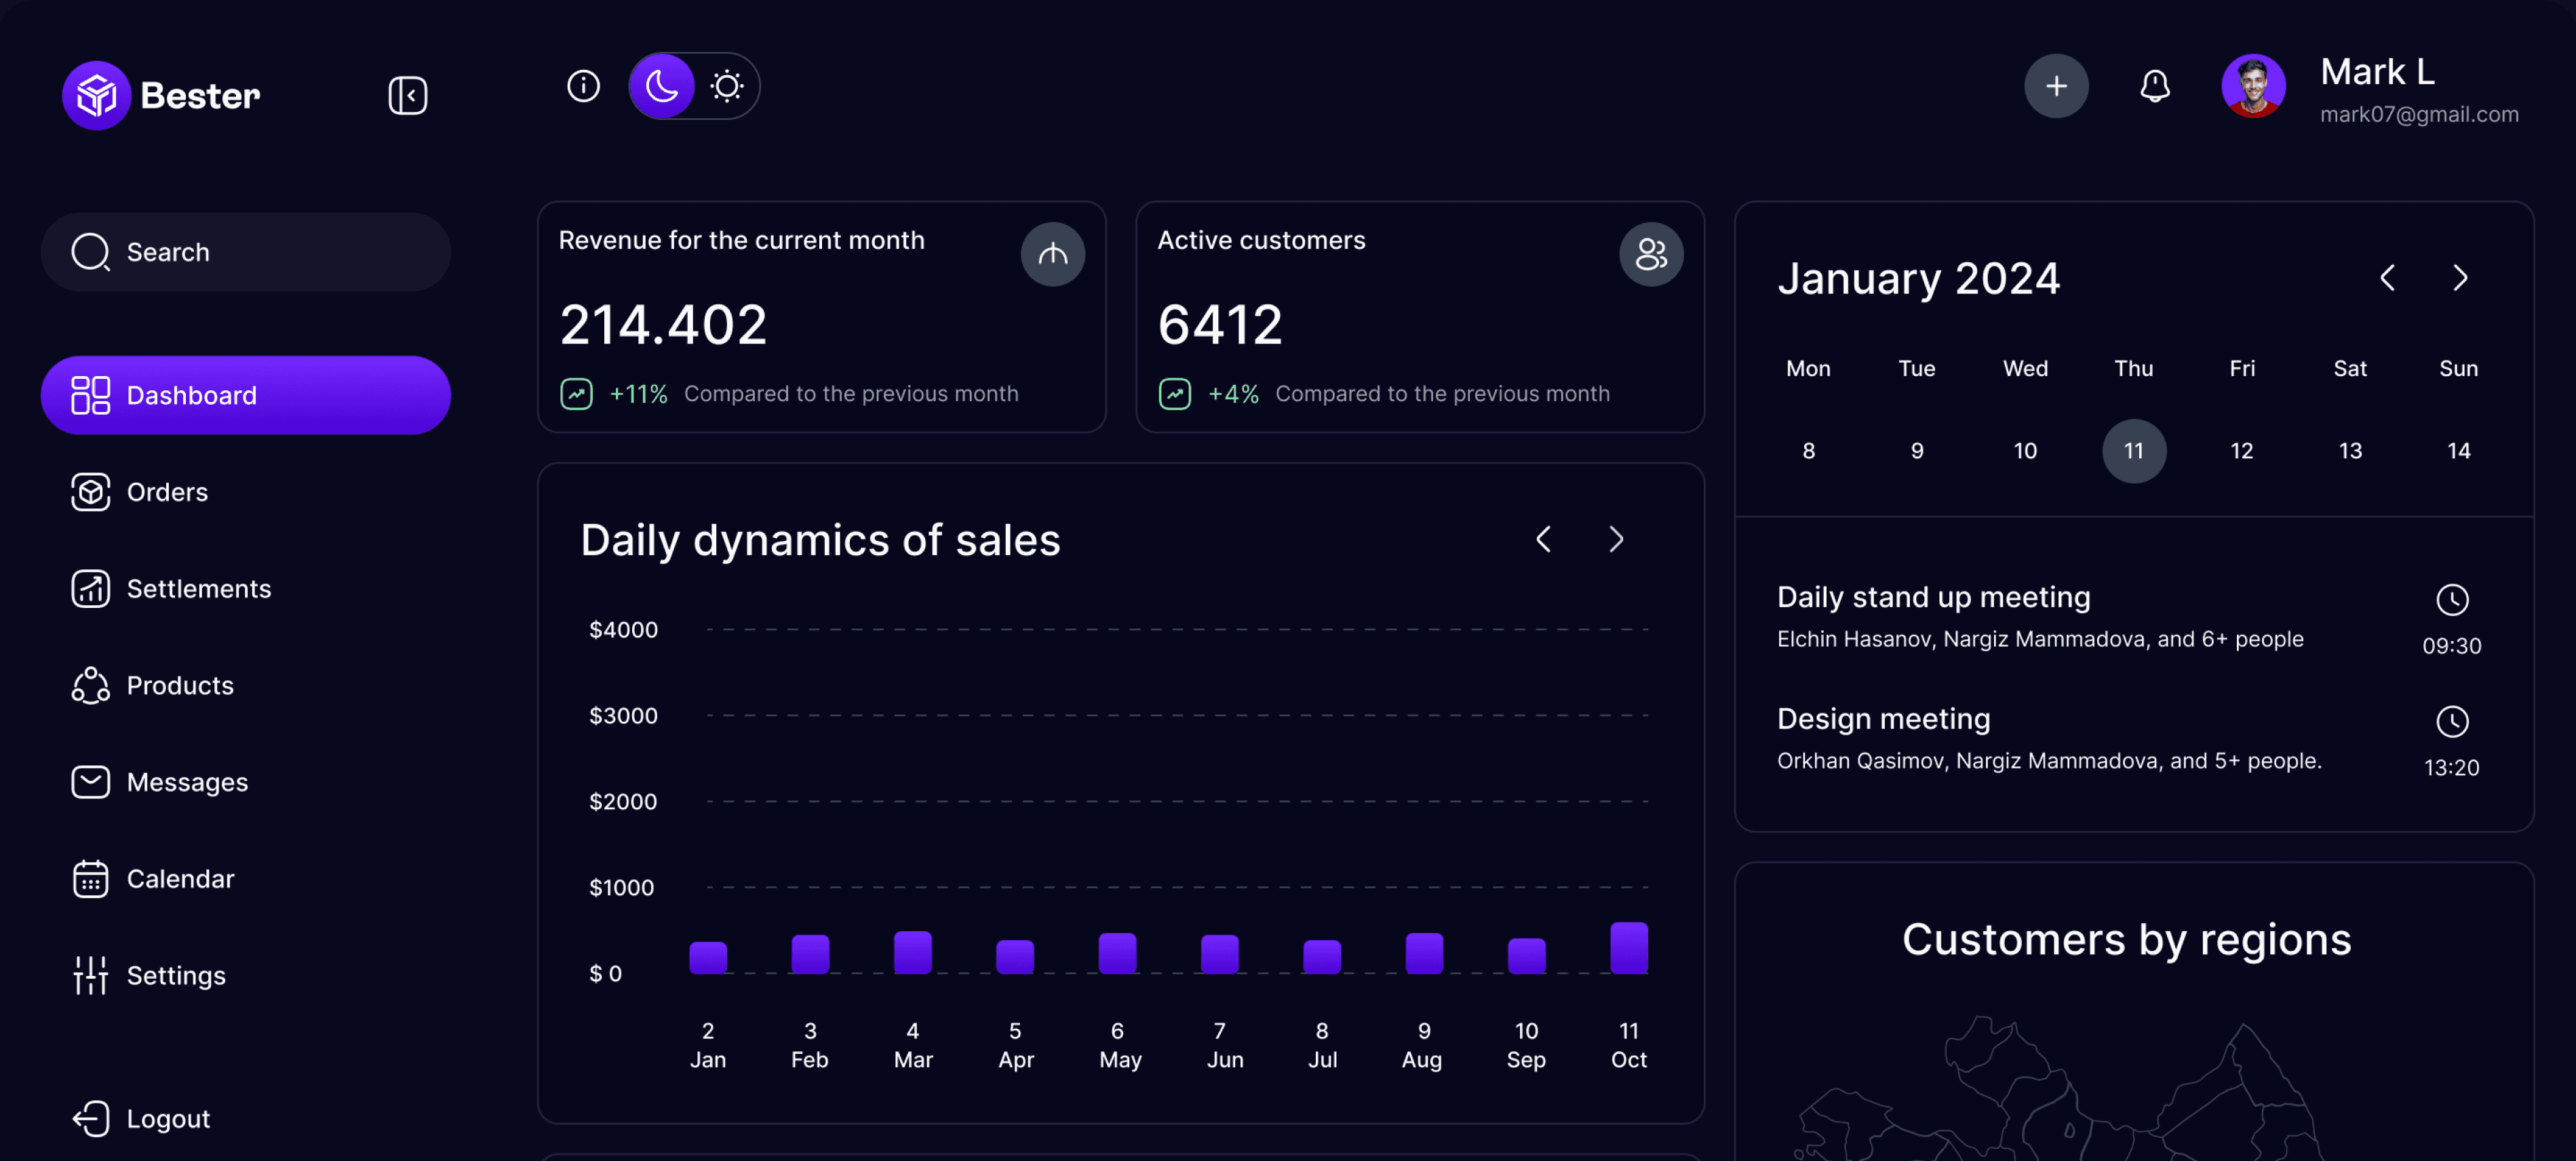2576x1161 pixels.
Task: Click the Orders box icon
Action: [x=90, y=493]
